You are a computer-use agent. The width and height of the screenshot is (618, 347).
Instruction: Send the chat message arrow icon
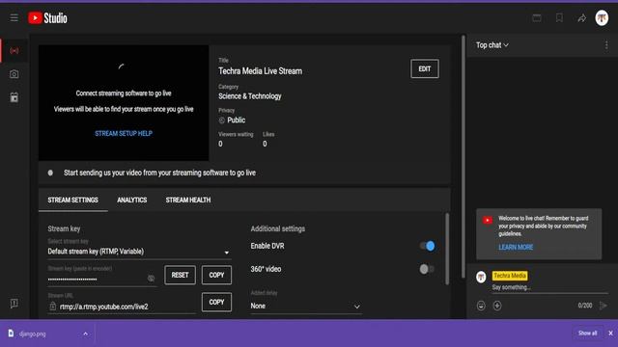pos(603,306)
